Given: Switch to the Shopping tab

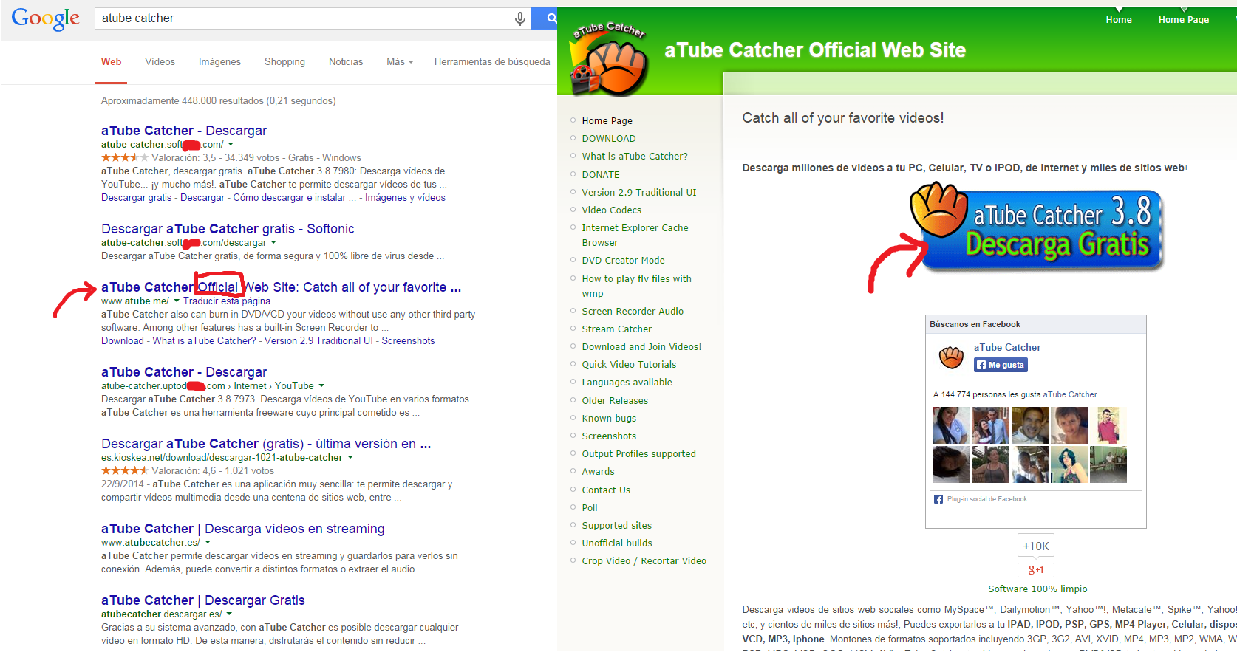Looking at the screenshot, I should tap(284, 62).
